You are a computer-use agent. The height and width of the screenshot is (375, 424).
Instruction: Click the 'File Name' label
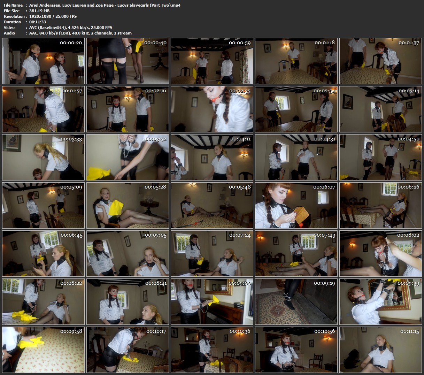(13, 5)
